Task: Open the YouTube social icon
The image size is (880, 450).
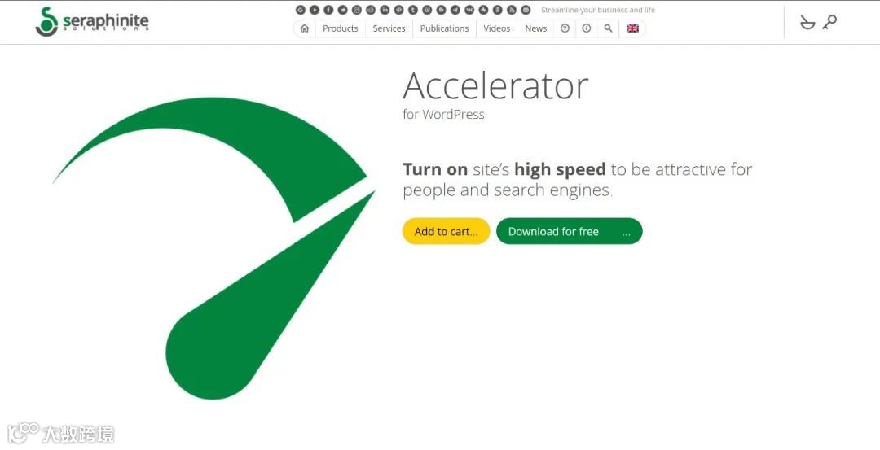Action: (315, 10)
